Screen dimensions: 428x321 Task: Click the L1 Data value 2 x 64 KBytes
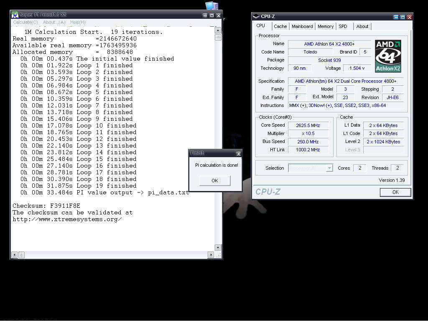pos(383,125)
